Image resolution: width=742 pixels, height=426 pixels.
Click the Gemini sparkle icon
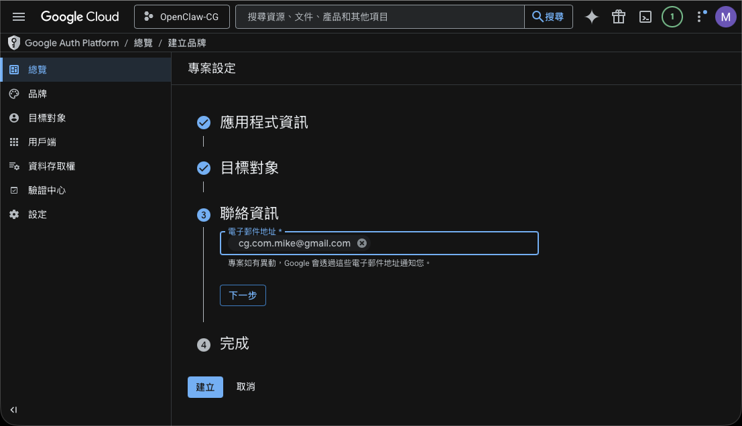[591, 17]
